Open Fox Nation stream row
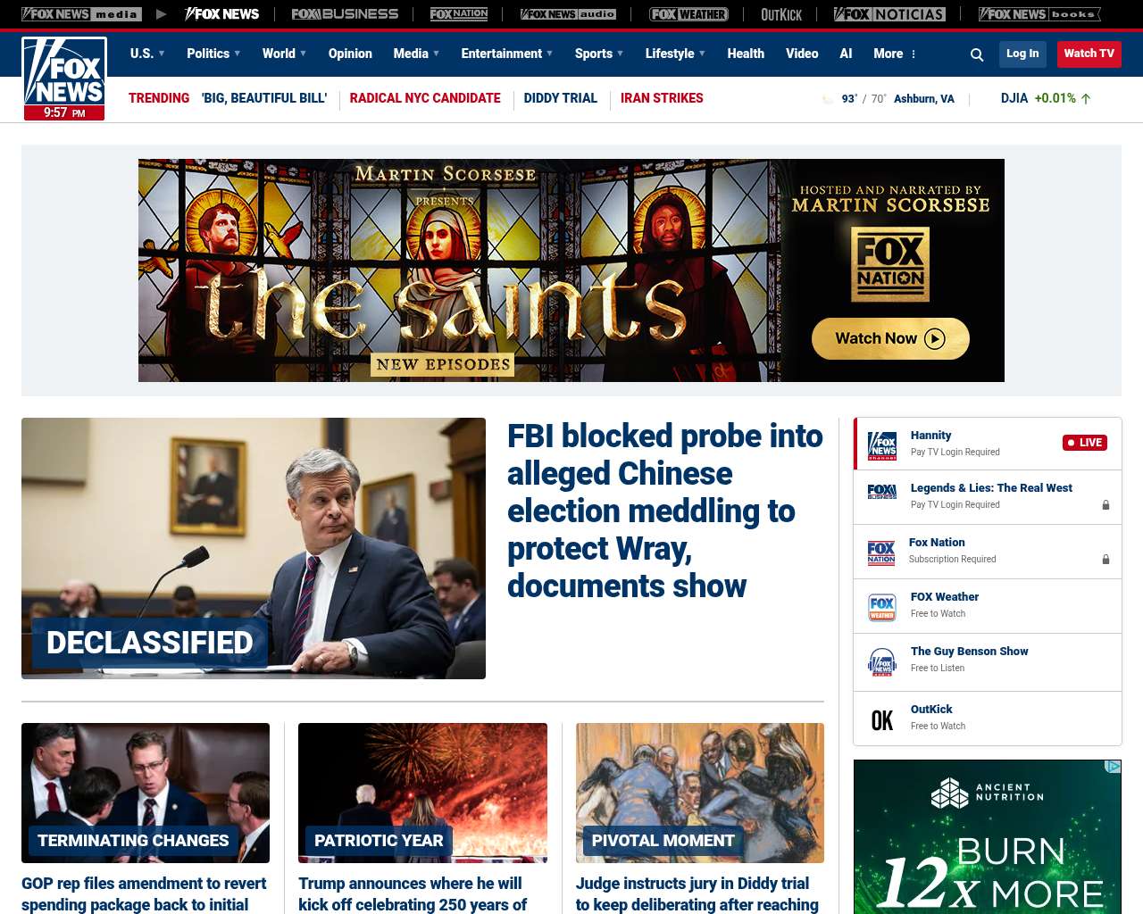This screenshot has height=914, width=1143. pos(988,552)
